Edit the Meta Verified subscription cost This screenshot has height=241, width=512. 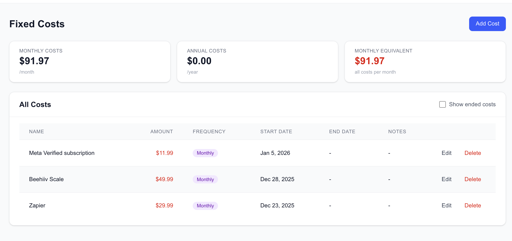446,153
